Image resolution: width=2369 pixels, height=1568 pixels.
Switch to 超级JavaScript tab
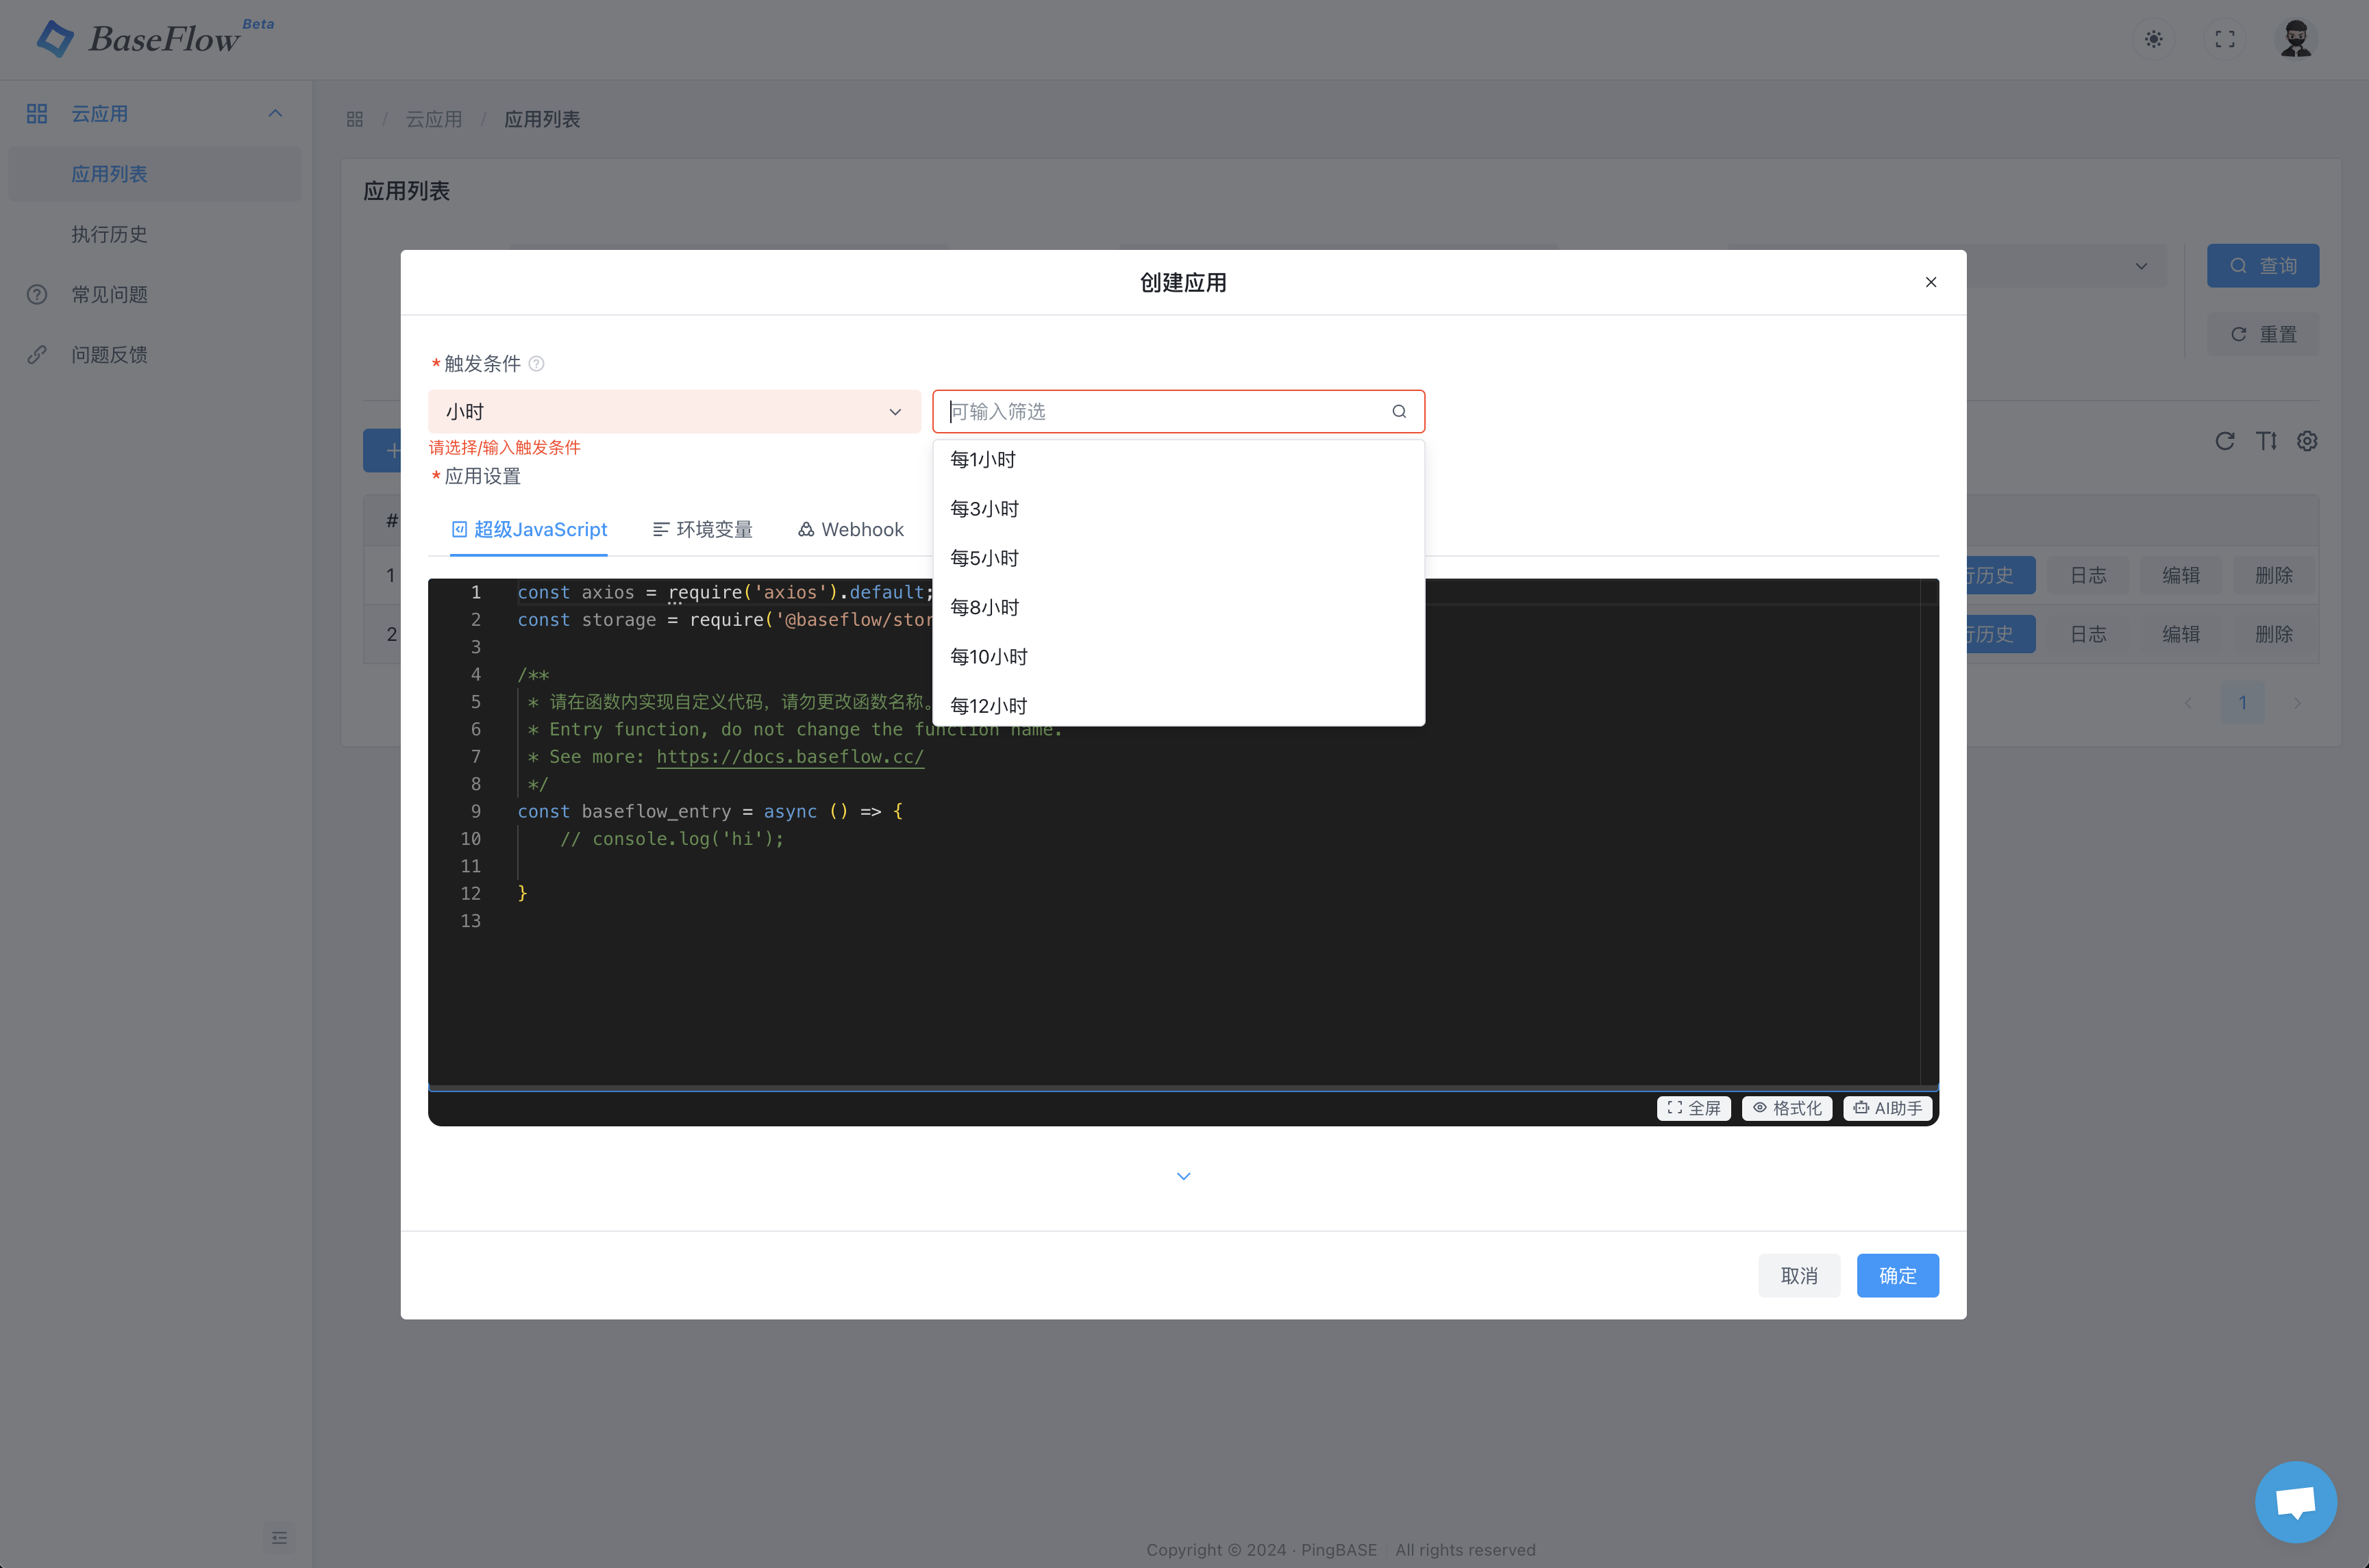[x=528, y=529]
